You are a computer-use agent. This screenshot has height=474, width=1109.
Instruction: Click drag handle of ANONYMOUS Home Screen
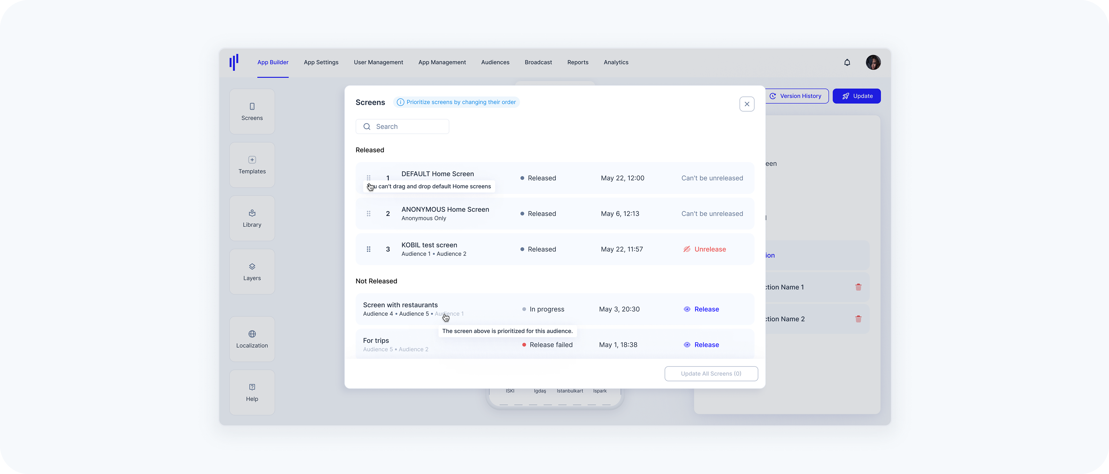(x=368, y=214)
